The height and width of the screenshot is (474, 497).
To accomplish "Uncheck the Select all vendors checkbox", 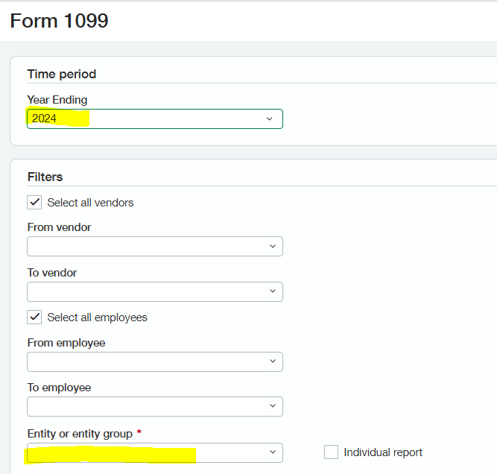I will point(34,202).
